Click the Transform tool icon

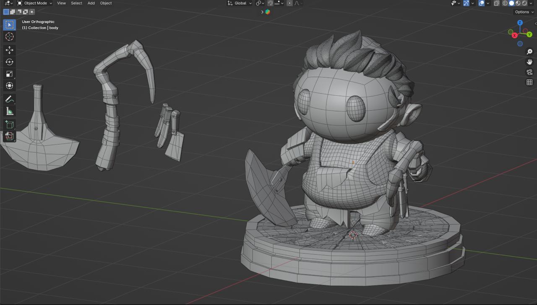click(9, 85)
